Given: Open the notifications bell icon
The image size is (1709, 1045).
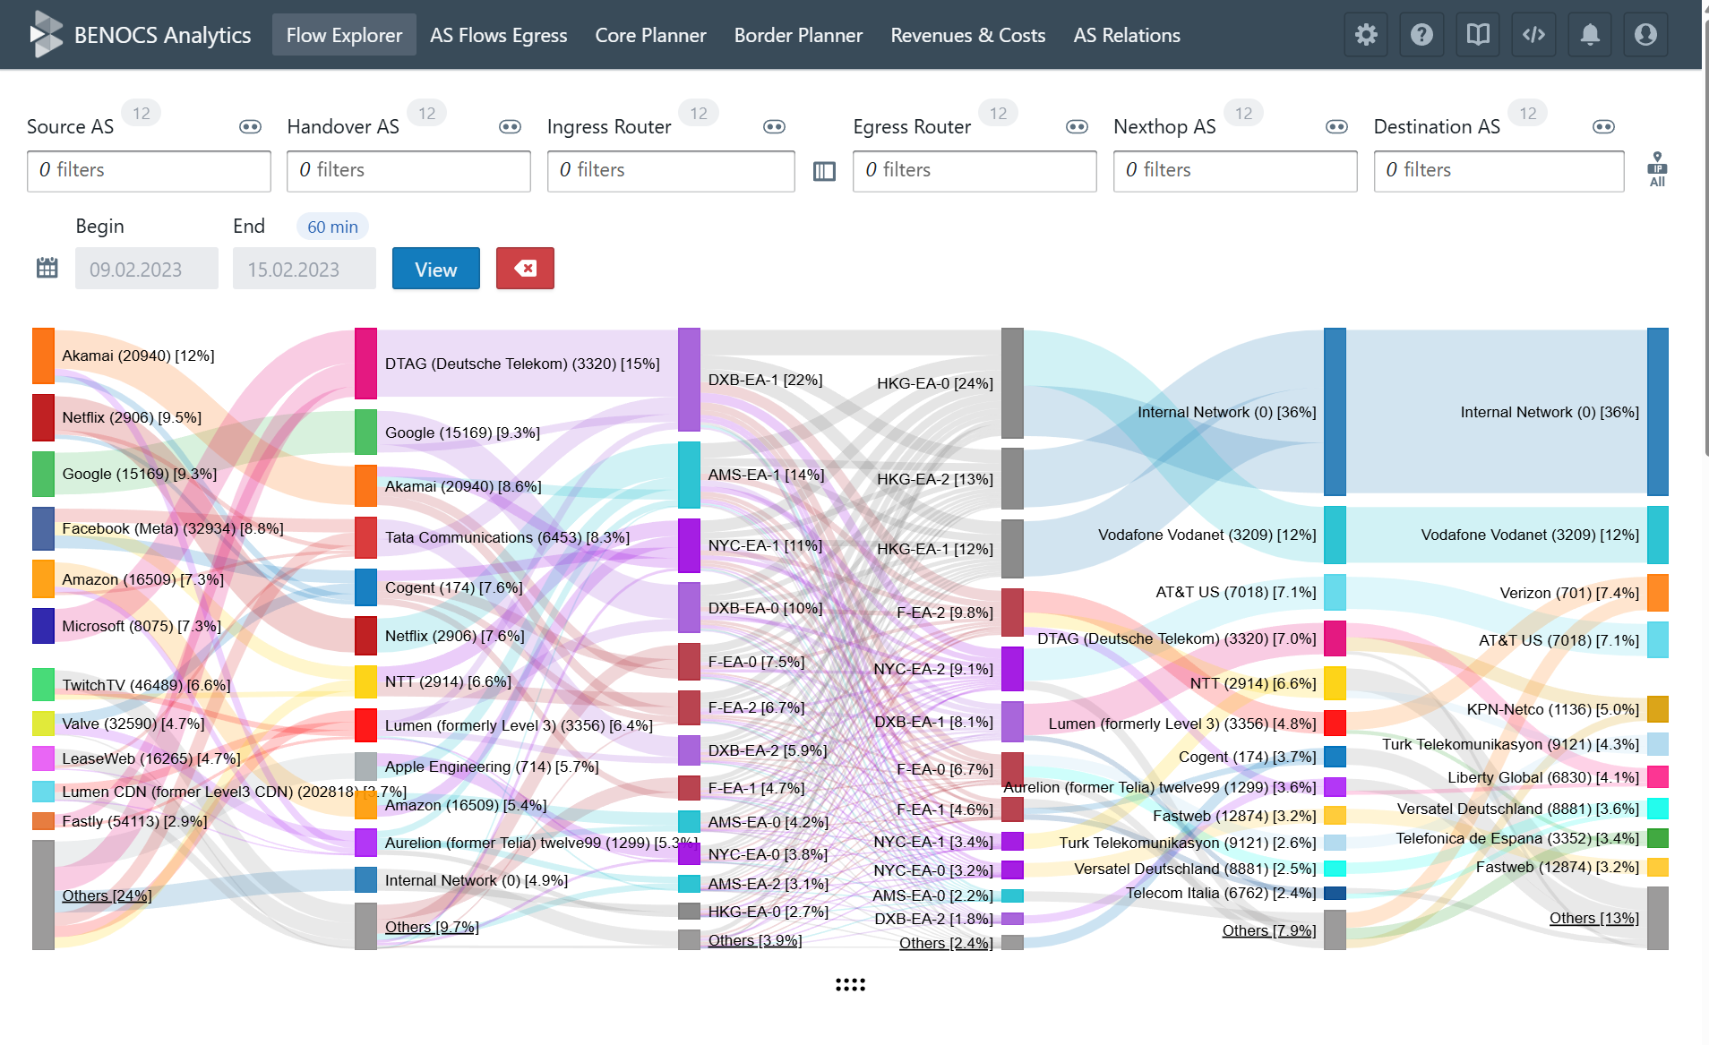Looking at the screenshot, I should click(1590, 35).
